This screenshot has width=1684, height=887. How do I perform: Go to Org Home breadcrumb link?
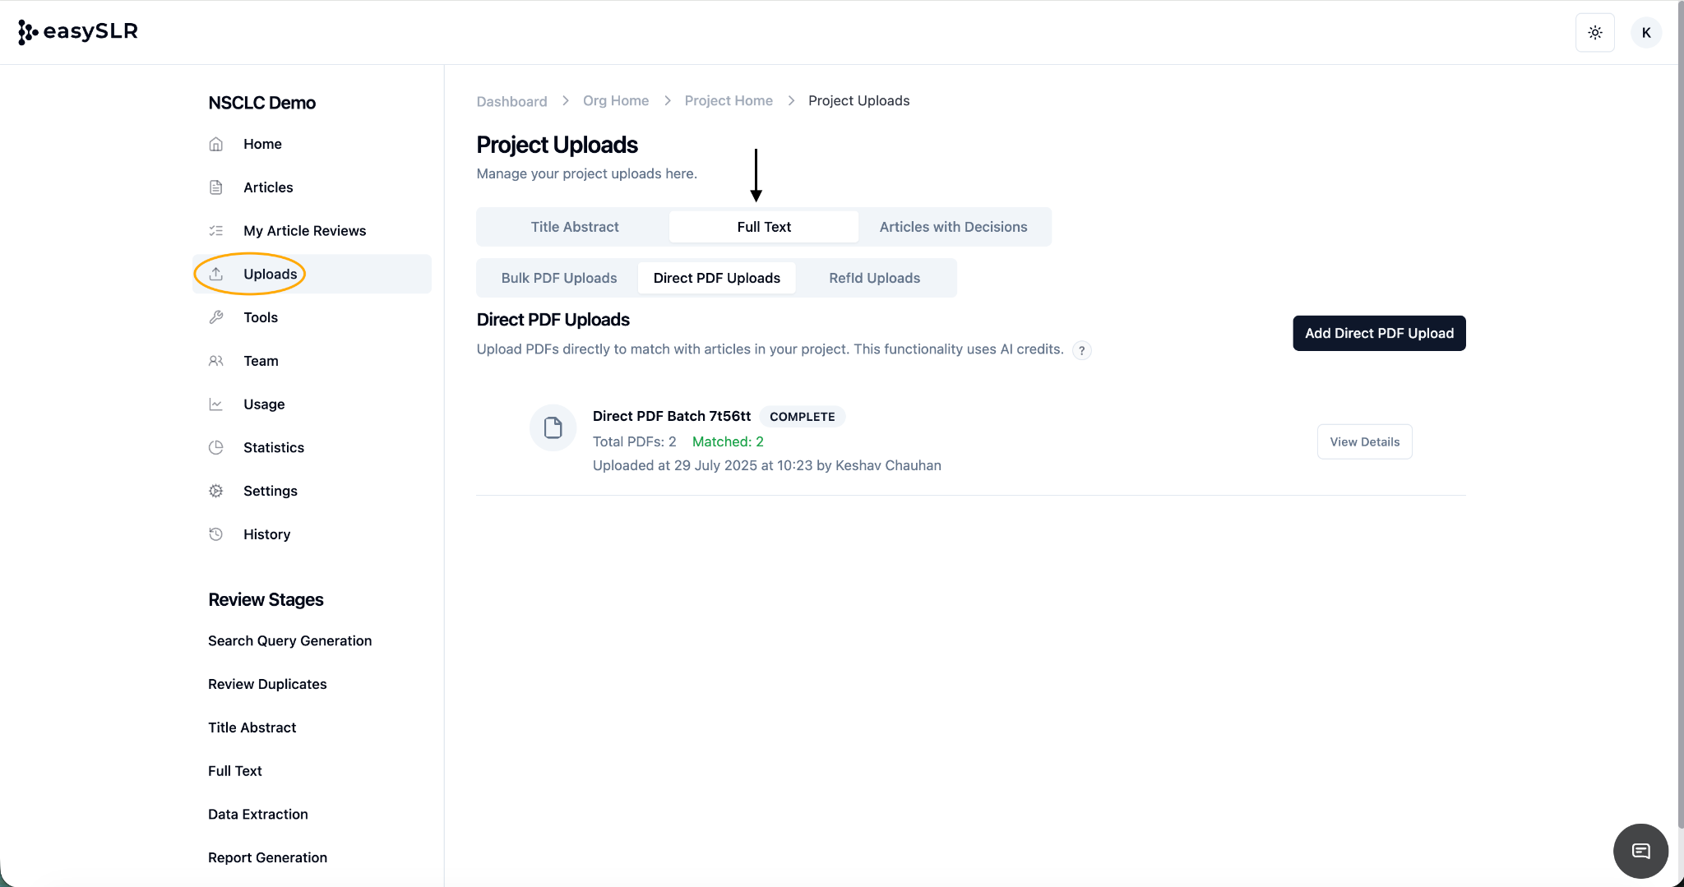click(x=615, y=100)
